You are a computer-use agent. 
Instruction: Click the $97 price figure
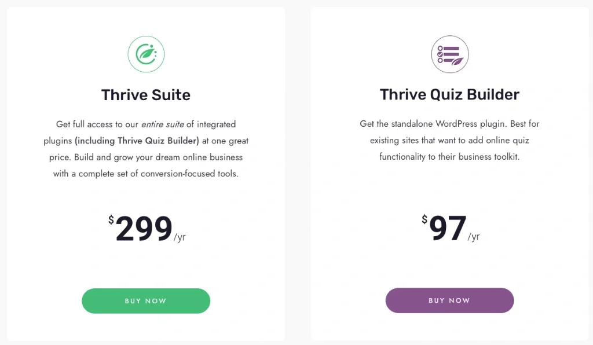click(449, 228)
